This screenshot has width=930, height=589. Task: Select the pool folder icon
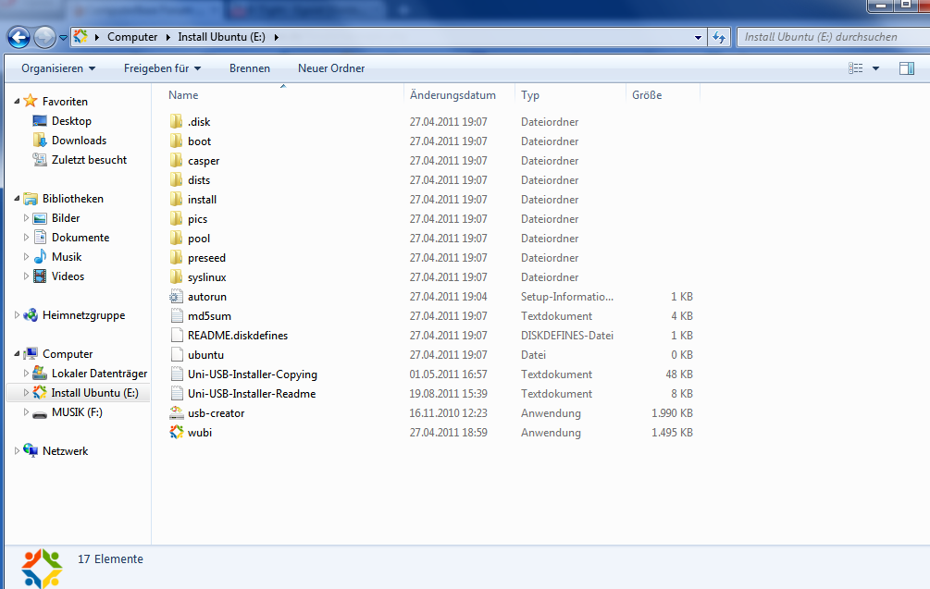pos(176,239)
